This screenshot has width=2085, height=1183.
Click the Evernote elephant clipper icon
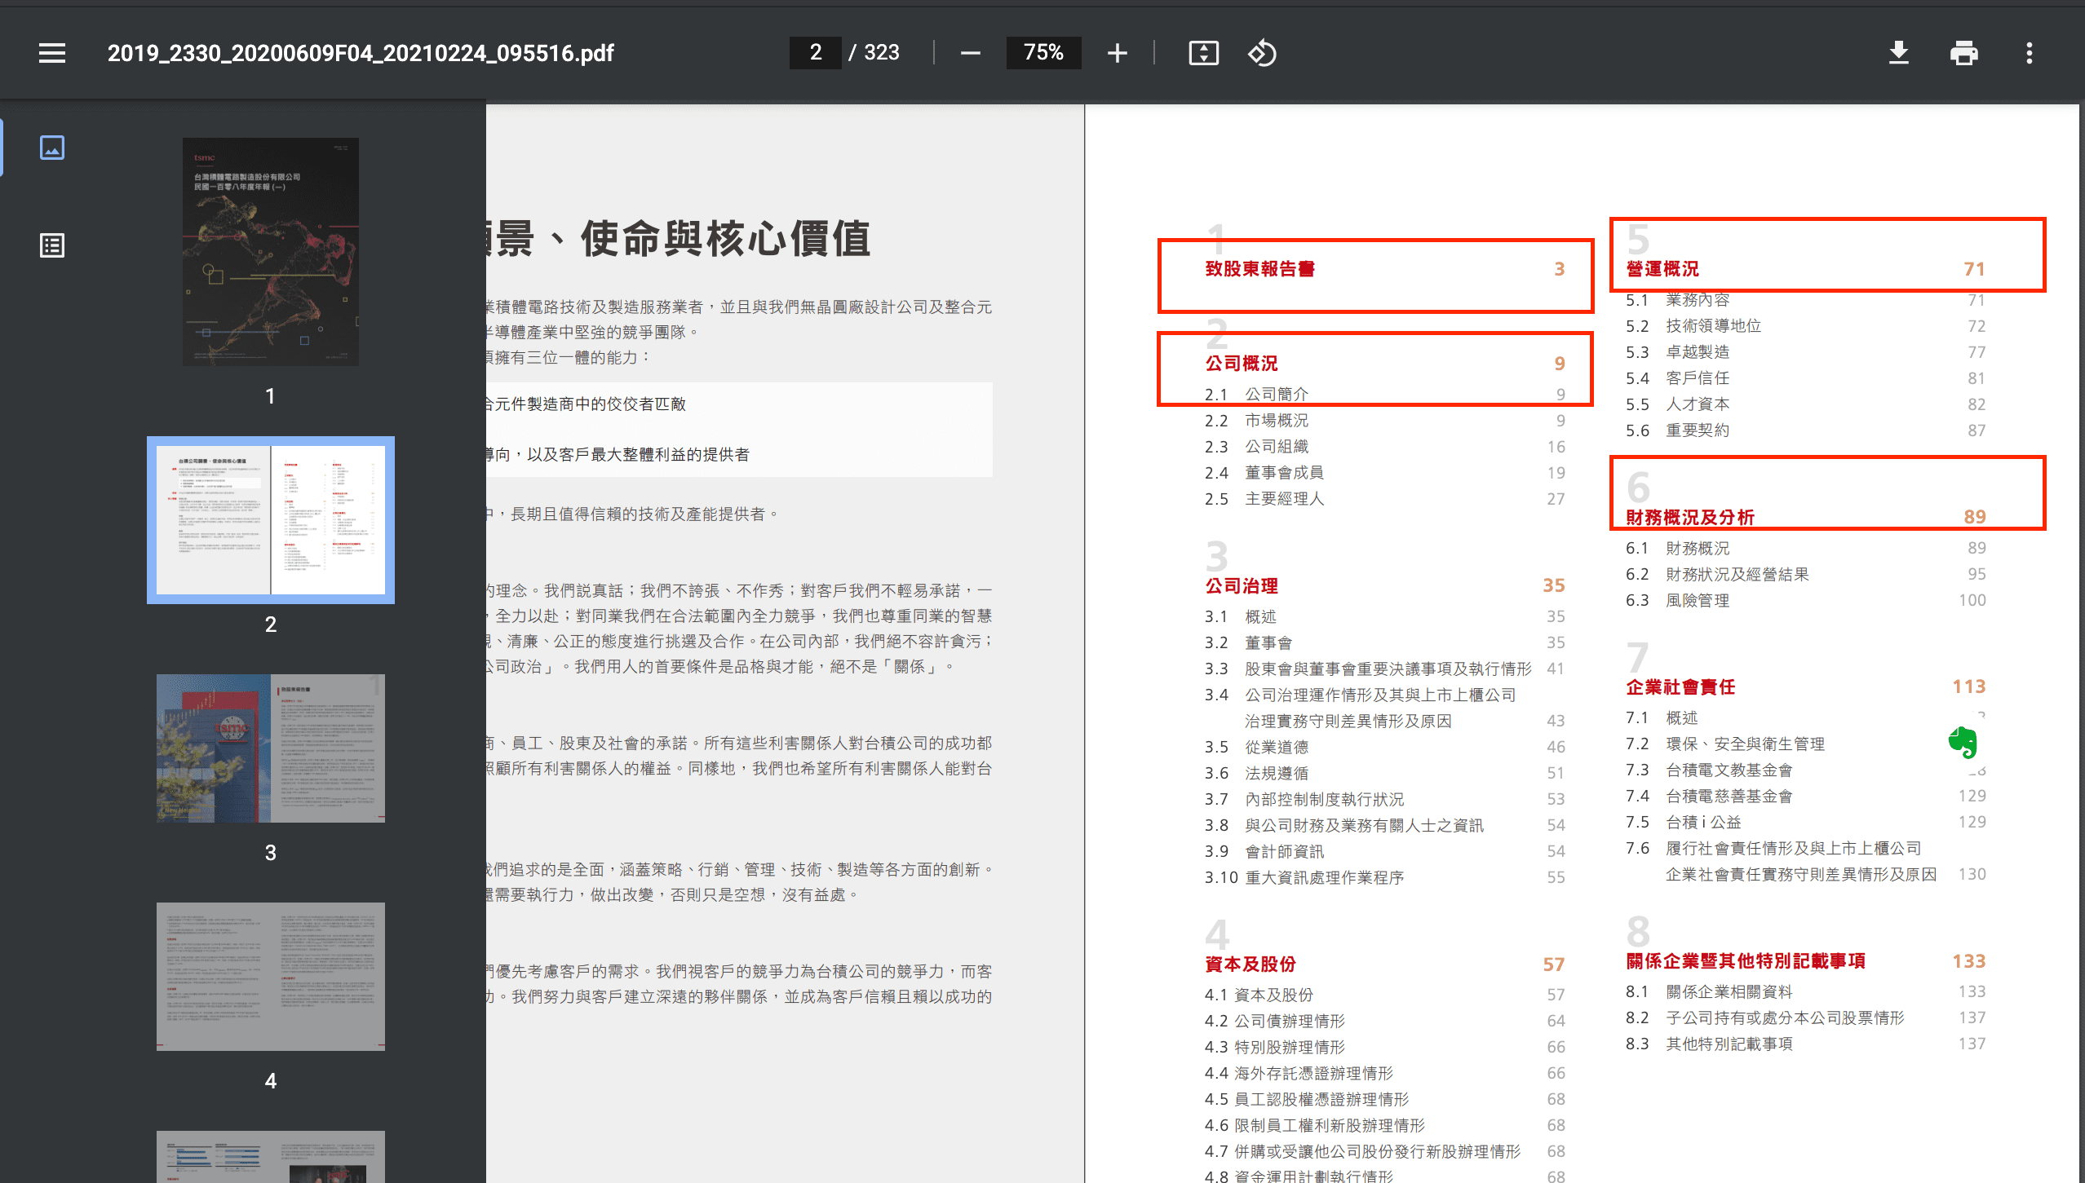[x=1963, y=742]
